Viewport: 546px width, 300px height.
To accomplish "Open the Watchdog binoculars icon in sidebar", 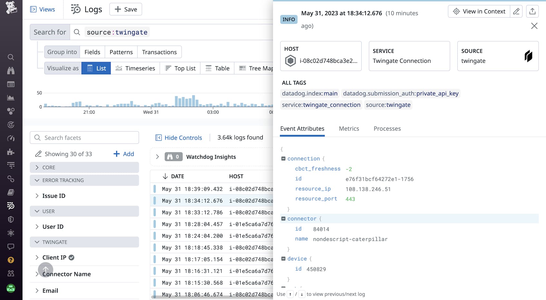I will pos(11,70).
